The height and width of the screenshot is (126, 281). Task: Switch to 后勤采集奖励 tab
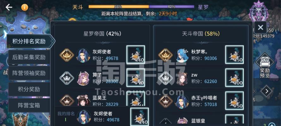pyautogui.click(x=29, y=57)
